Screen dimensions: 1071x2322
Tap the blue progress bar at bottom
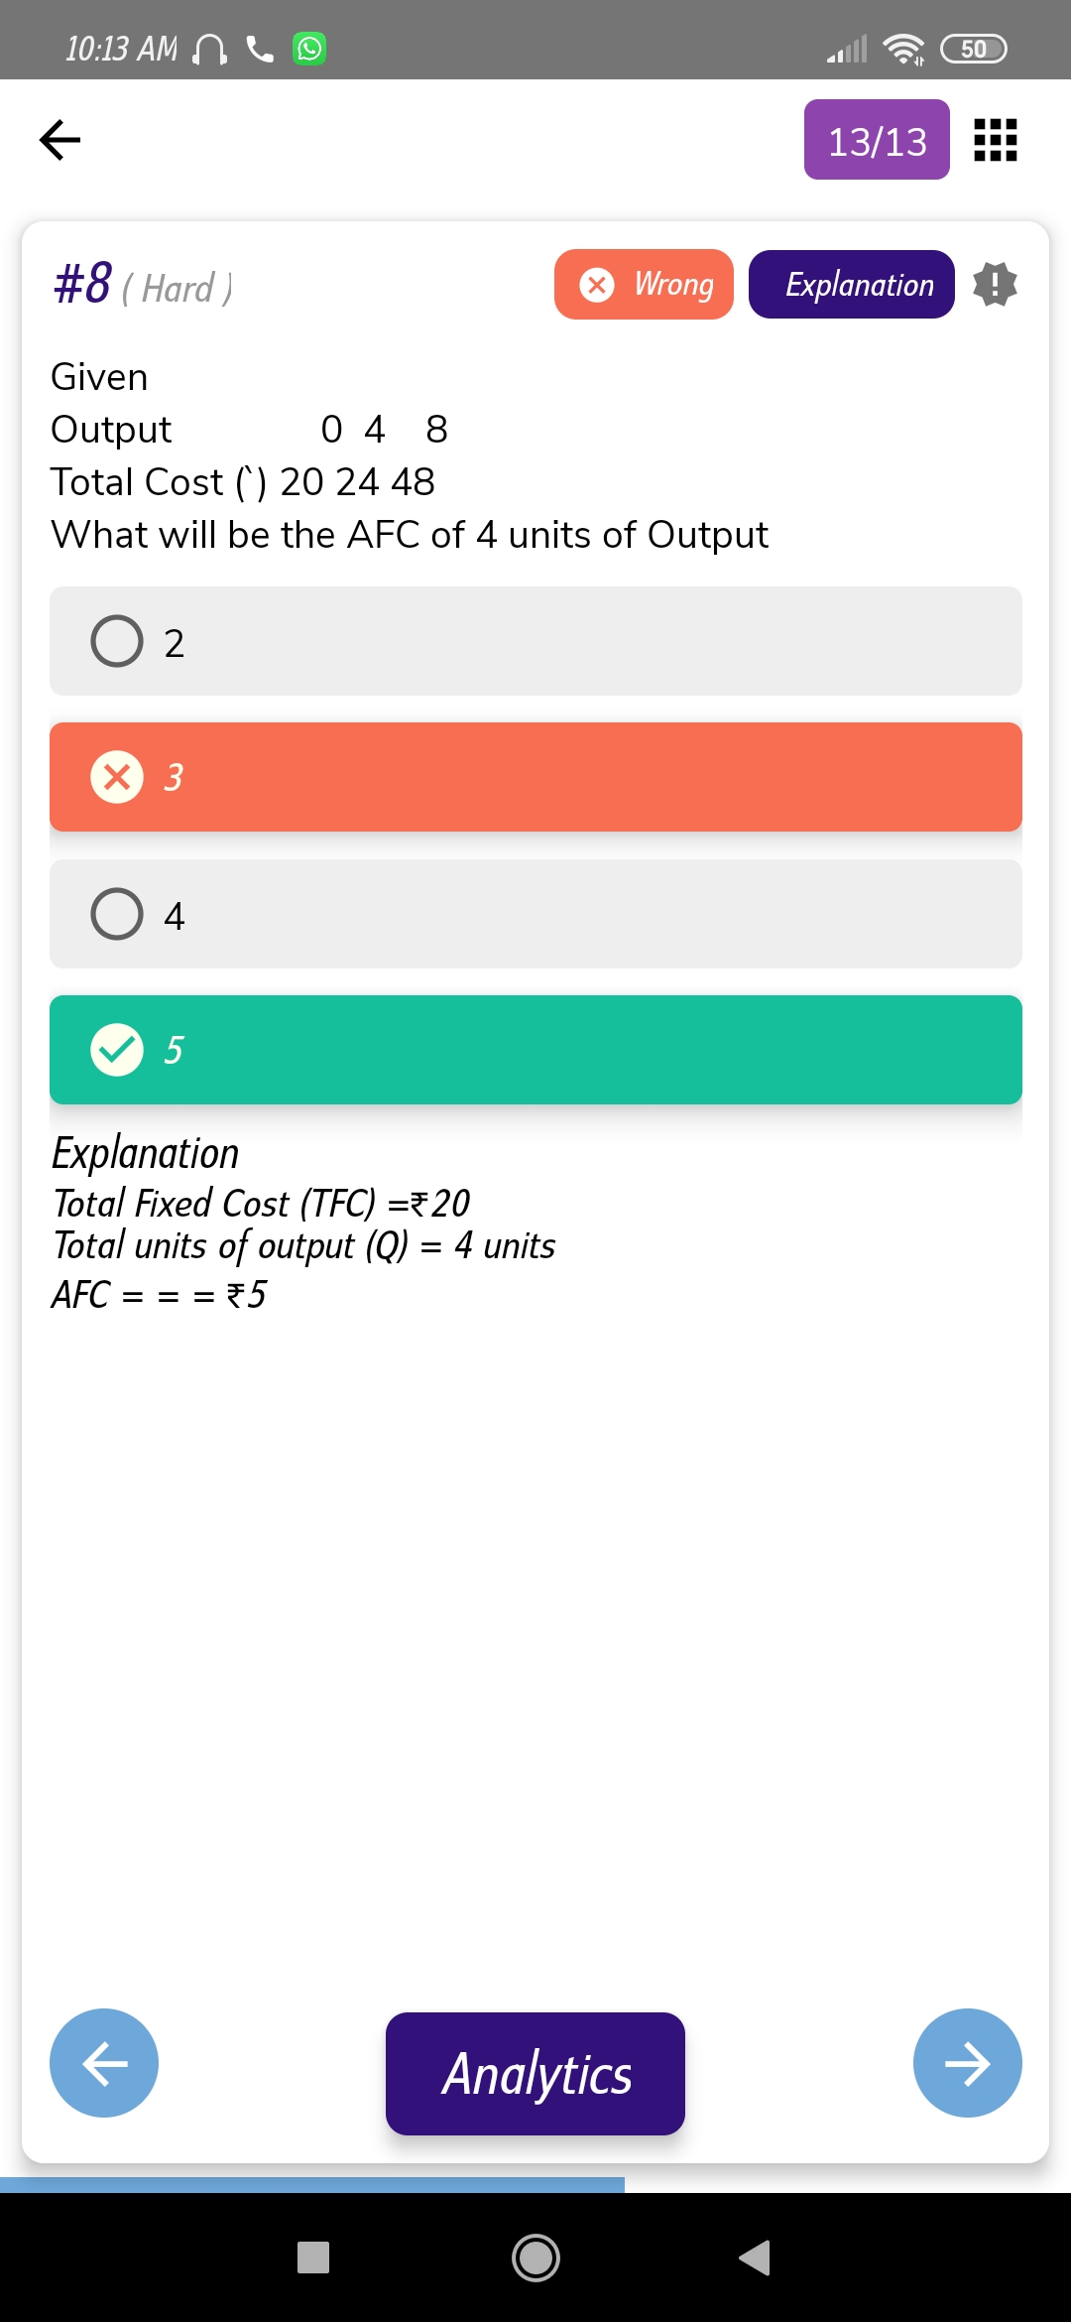coord(312,2184)
